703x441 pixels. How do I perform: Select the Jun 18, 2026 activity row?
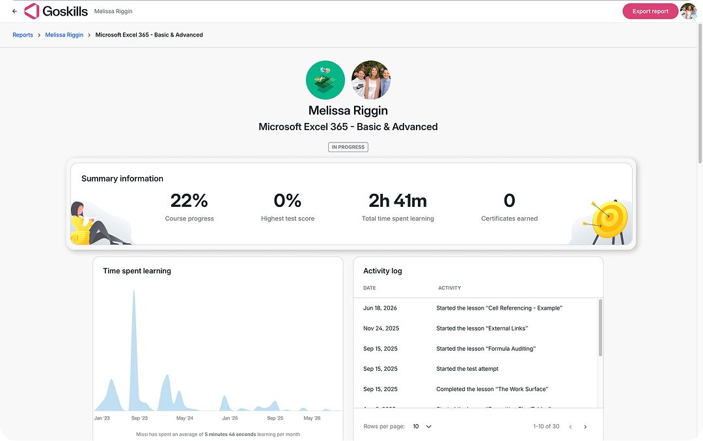[x=476, y=308]
